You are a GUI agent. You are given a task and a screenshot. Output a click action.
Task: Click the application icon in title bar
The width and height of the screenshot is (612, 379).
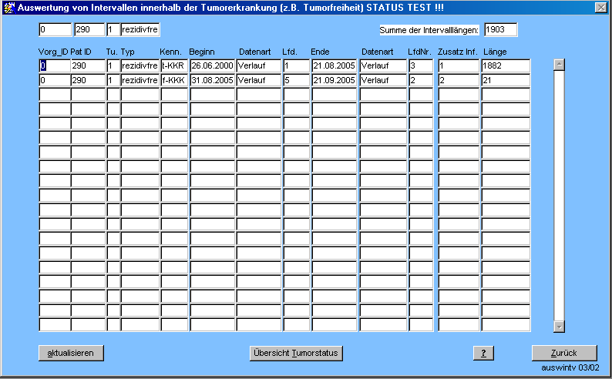[x=8, y=7]
